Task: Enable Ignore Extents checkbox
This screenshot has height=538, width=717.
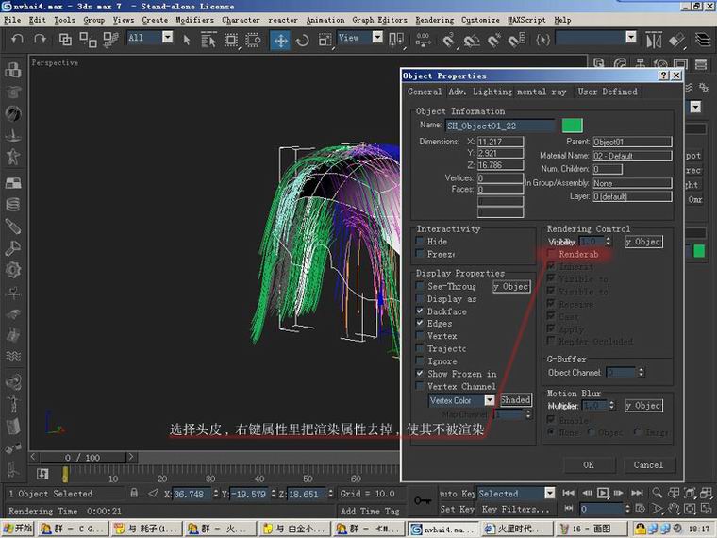Action: click(419, 361)
